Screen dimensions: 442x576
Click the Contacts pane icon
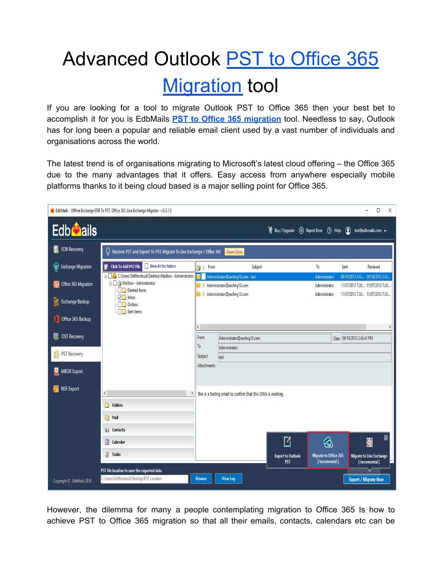[107, 430]
